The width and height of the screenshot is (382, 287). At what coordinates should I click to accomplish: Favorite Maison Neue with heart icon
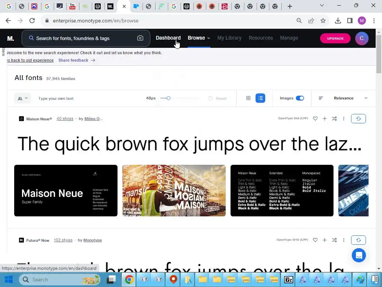pyautogui.click(x=315, y=118)
